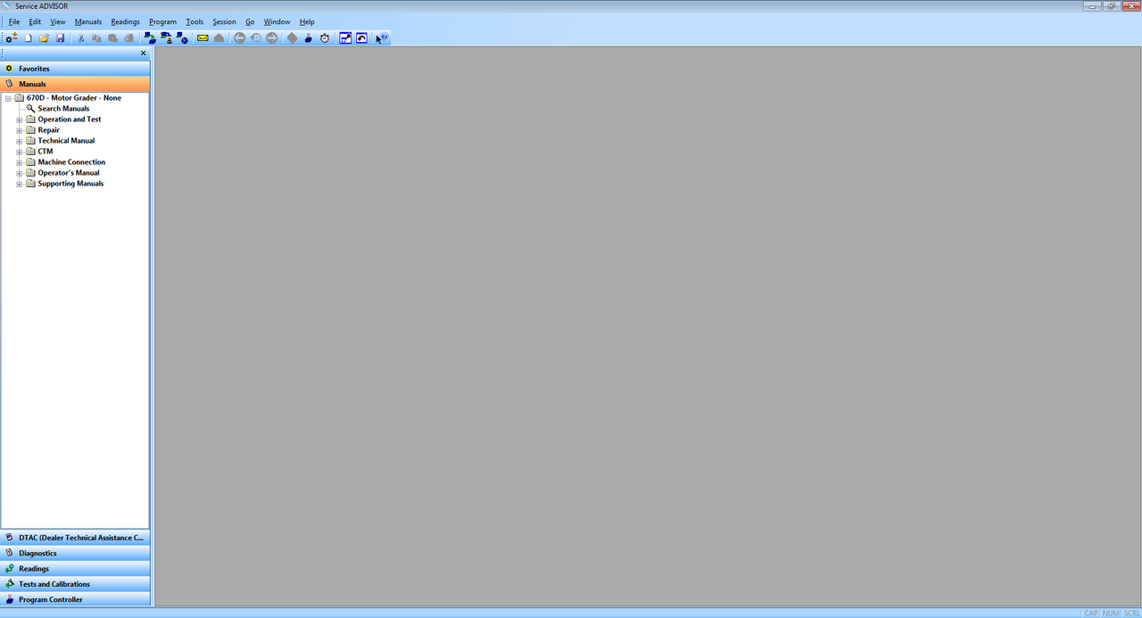The image size is (1142, 618).
Task: Click the computer with globe toolbar icon
Action: point(182,38)
